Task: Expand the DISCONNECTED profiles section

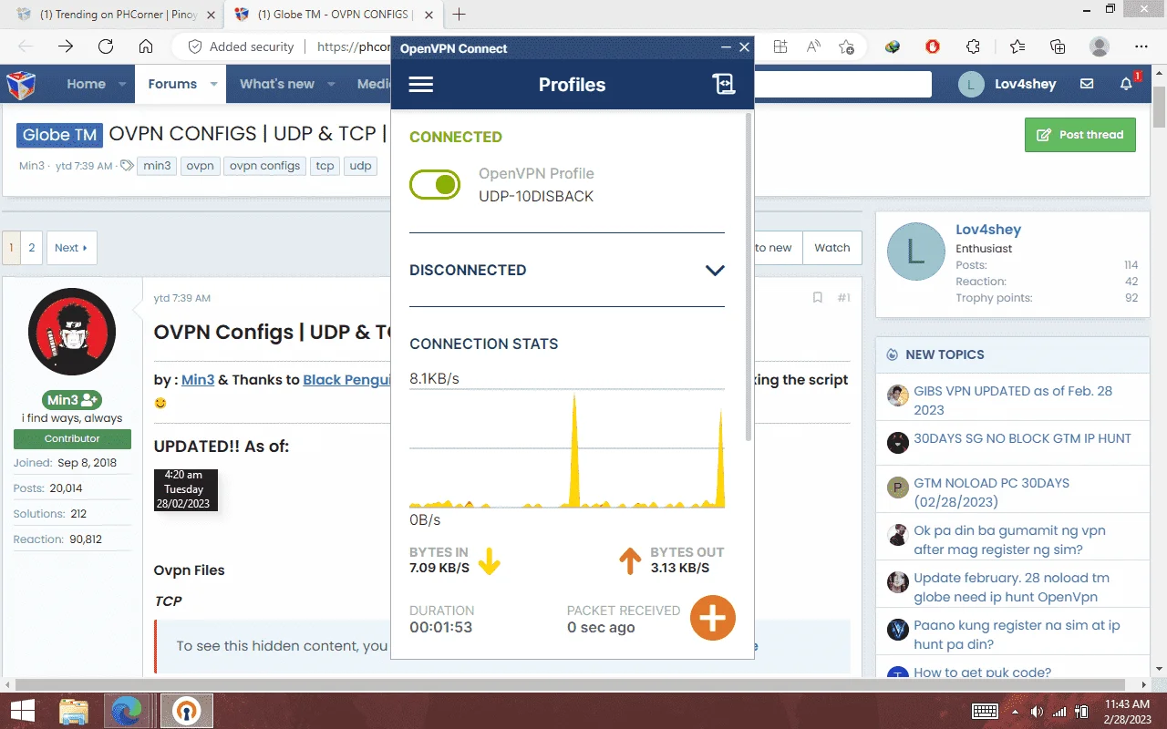Action: point(715,271)
